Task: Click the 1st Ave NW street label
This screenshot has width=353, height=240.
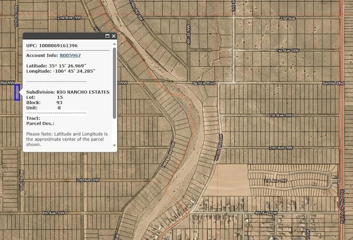Action: (x=288, y=50)
